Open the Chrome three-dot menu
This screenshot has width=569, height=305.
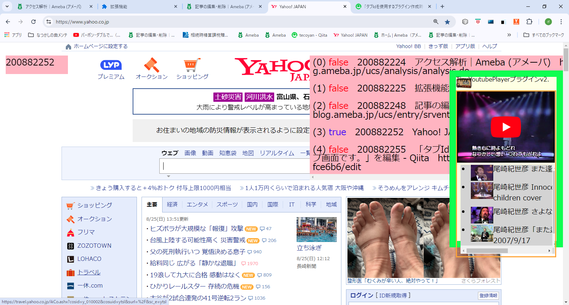coord(561,22)
